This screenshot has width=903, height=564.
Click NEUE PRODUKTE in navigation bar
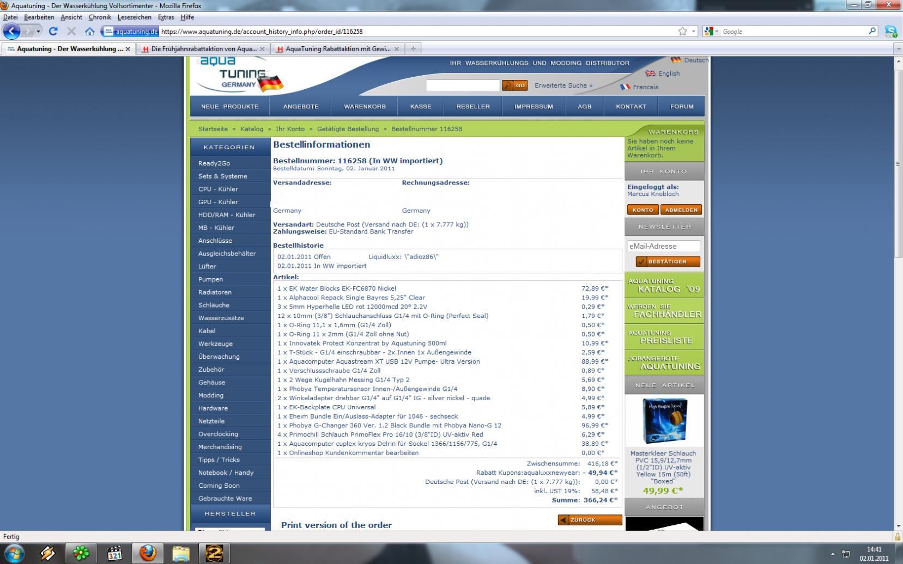230,107
